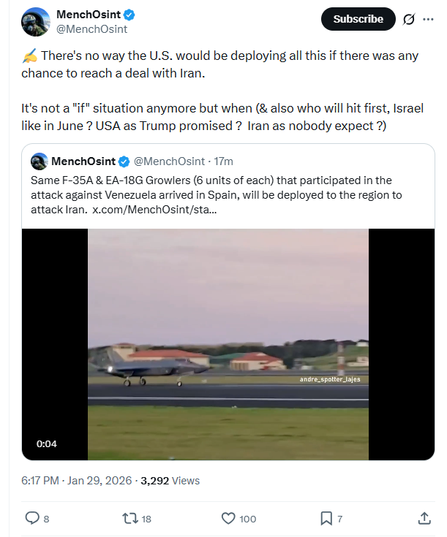
Task: Click the reply comment icon
Action: [32, 518]
